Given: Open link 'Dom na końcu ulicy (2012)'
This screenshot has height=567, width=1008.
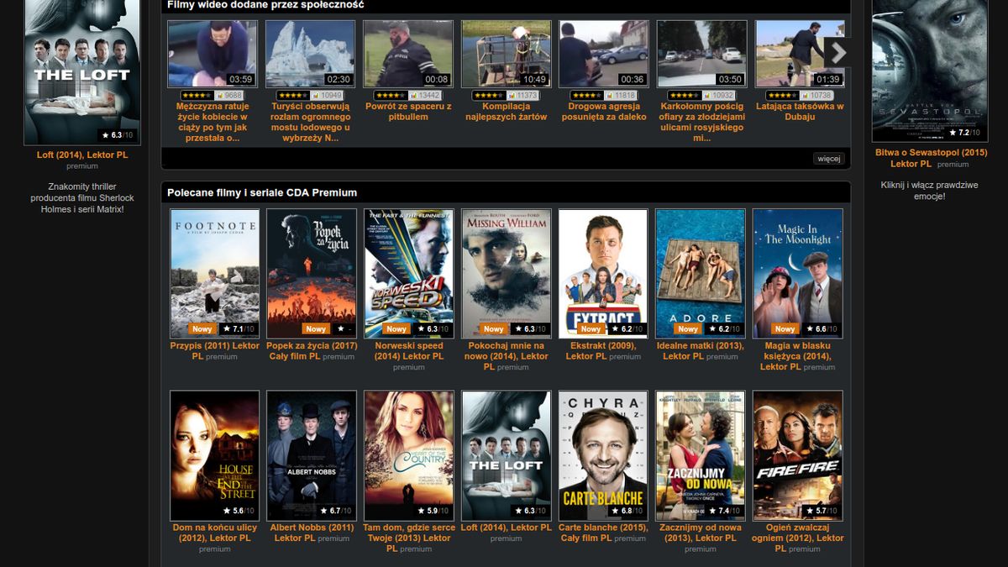Looking at the screenshot, I should click(x=214, y=533).
